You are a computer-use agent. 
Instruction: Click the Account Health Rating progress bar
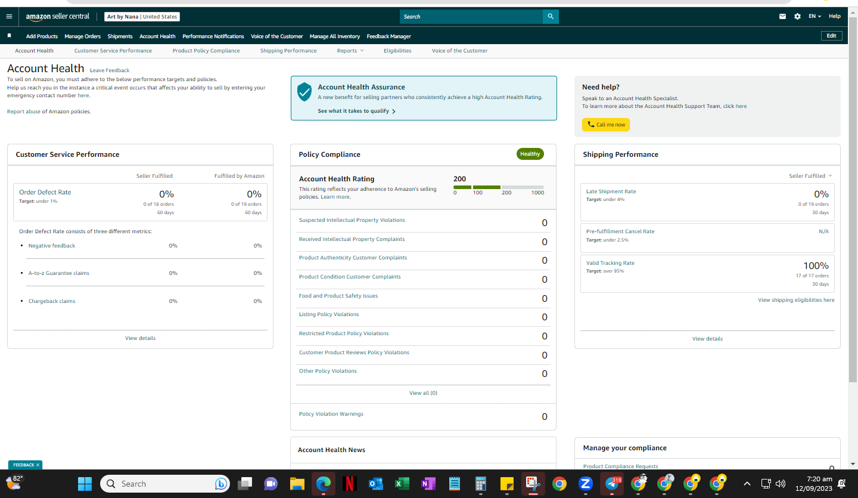(499, 187)
